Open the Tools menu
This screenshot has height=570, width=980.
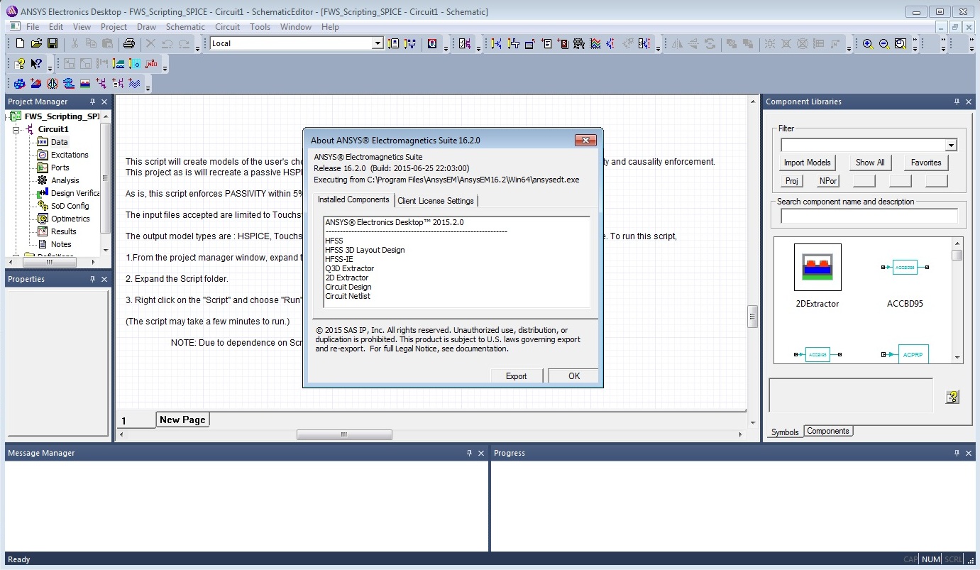(x=260, y=27)
